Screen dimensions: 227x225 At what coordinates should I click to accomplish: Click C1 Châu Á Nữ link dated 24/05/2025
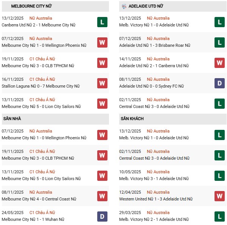pyautogui.click(x=42, y=213)
